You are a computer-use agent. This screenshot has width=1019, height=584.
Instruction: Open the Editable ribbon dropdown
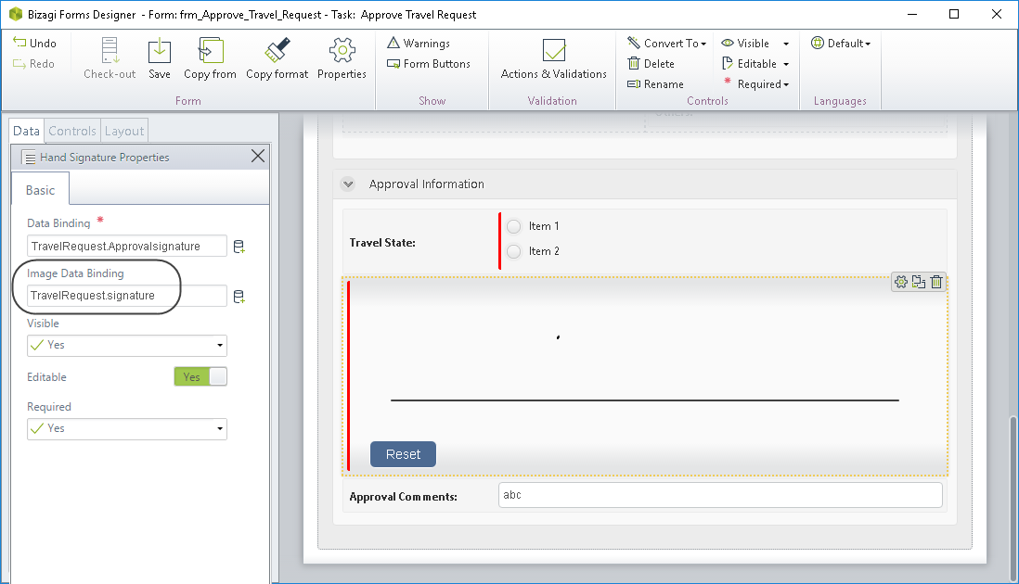point(755,64)
